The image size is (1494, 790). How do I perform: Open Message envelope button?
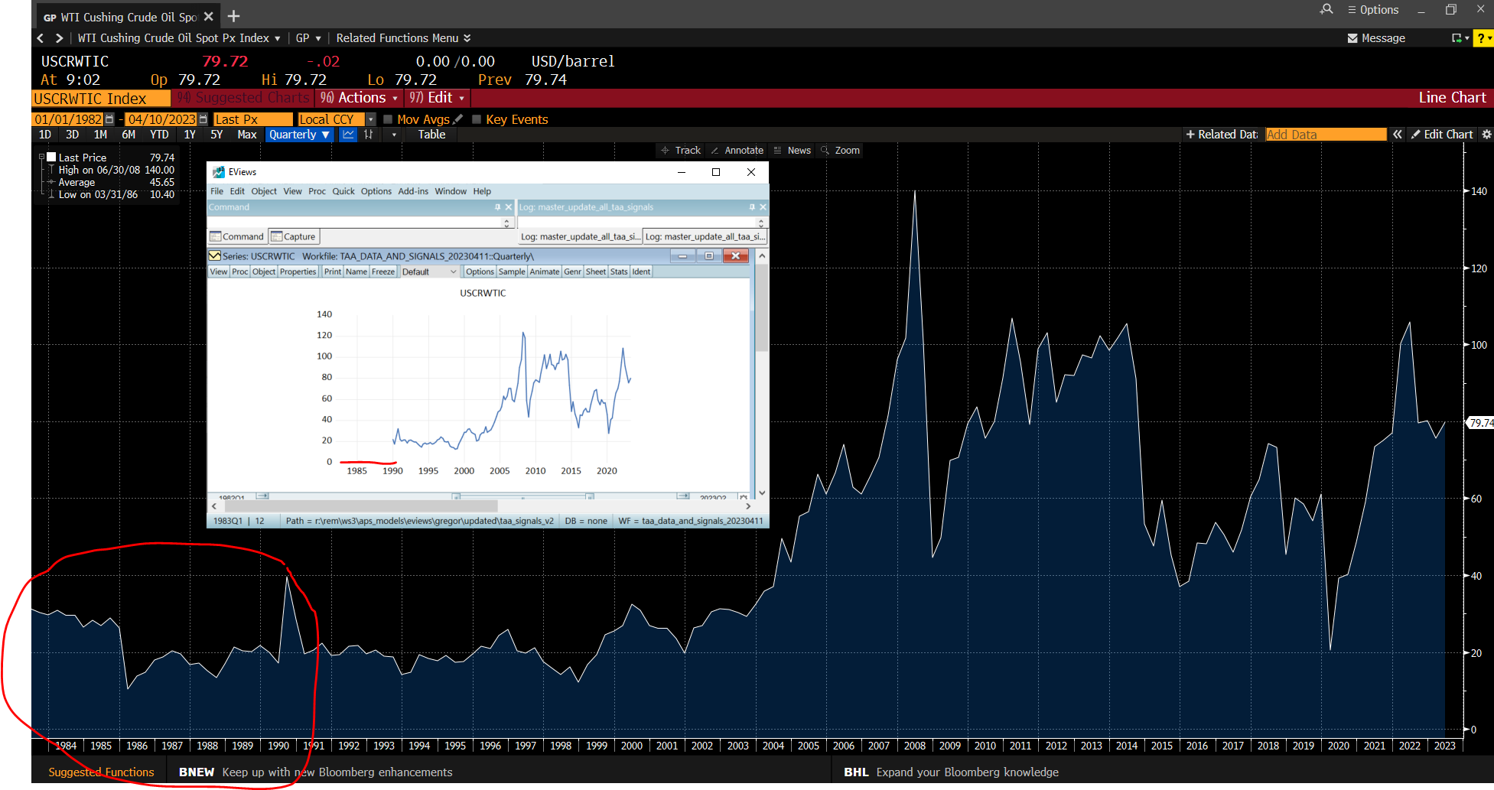pos(1376,38)
